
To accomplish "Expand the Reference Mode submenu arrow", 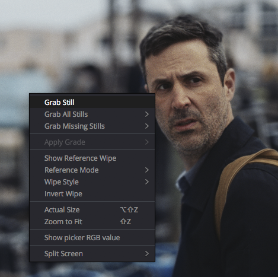I will point(147,170).
